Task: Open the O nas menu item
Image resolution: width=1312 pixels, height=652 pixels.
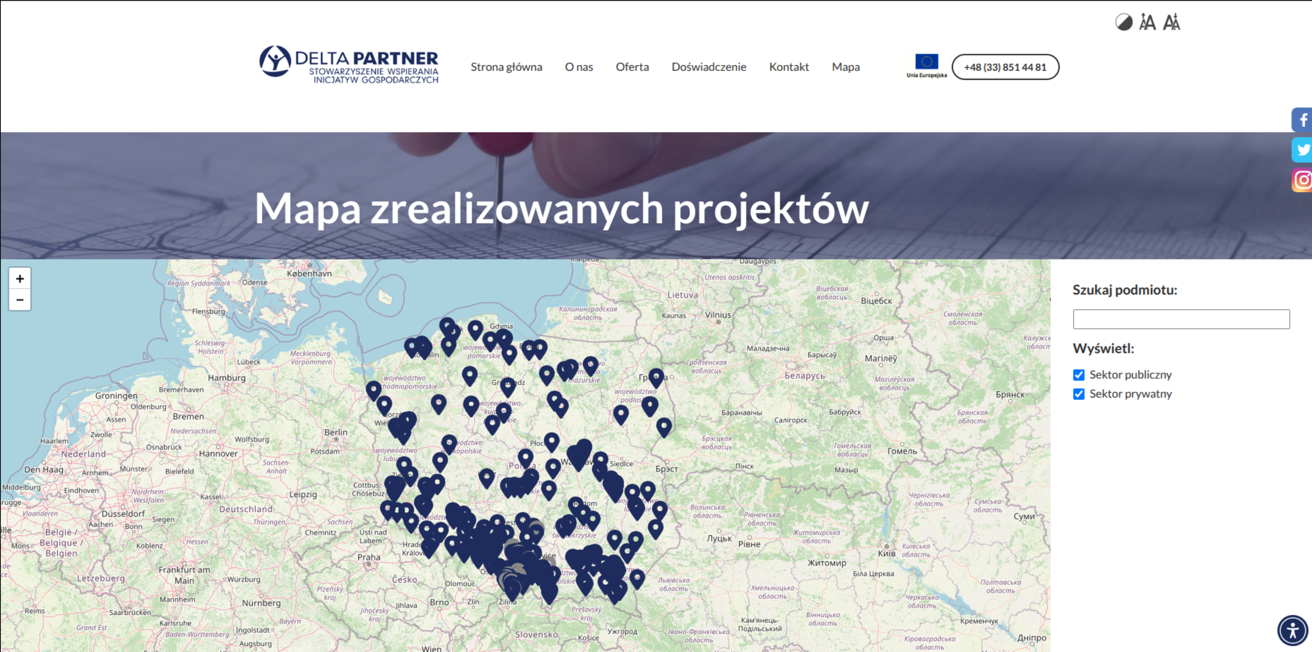Action: coord(579,66)
